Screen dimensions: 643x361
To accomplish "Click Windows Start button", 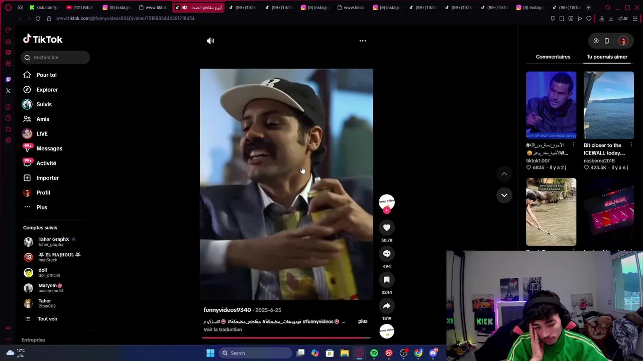I will coord(210,353).
